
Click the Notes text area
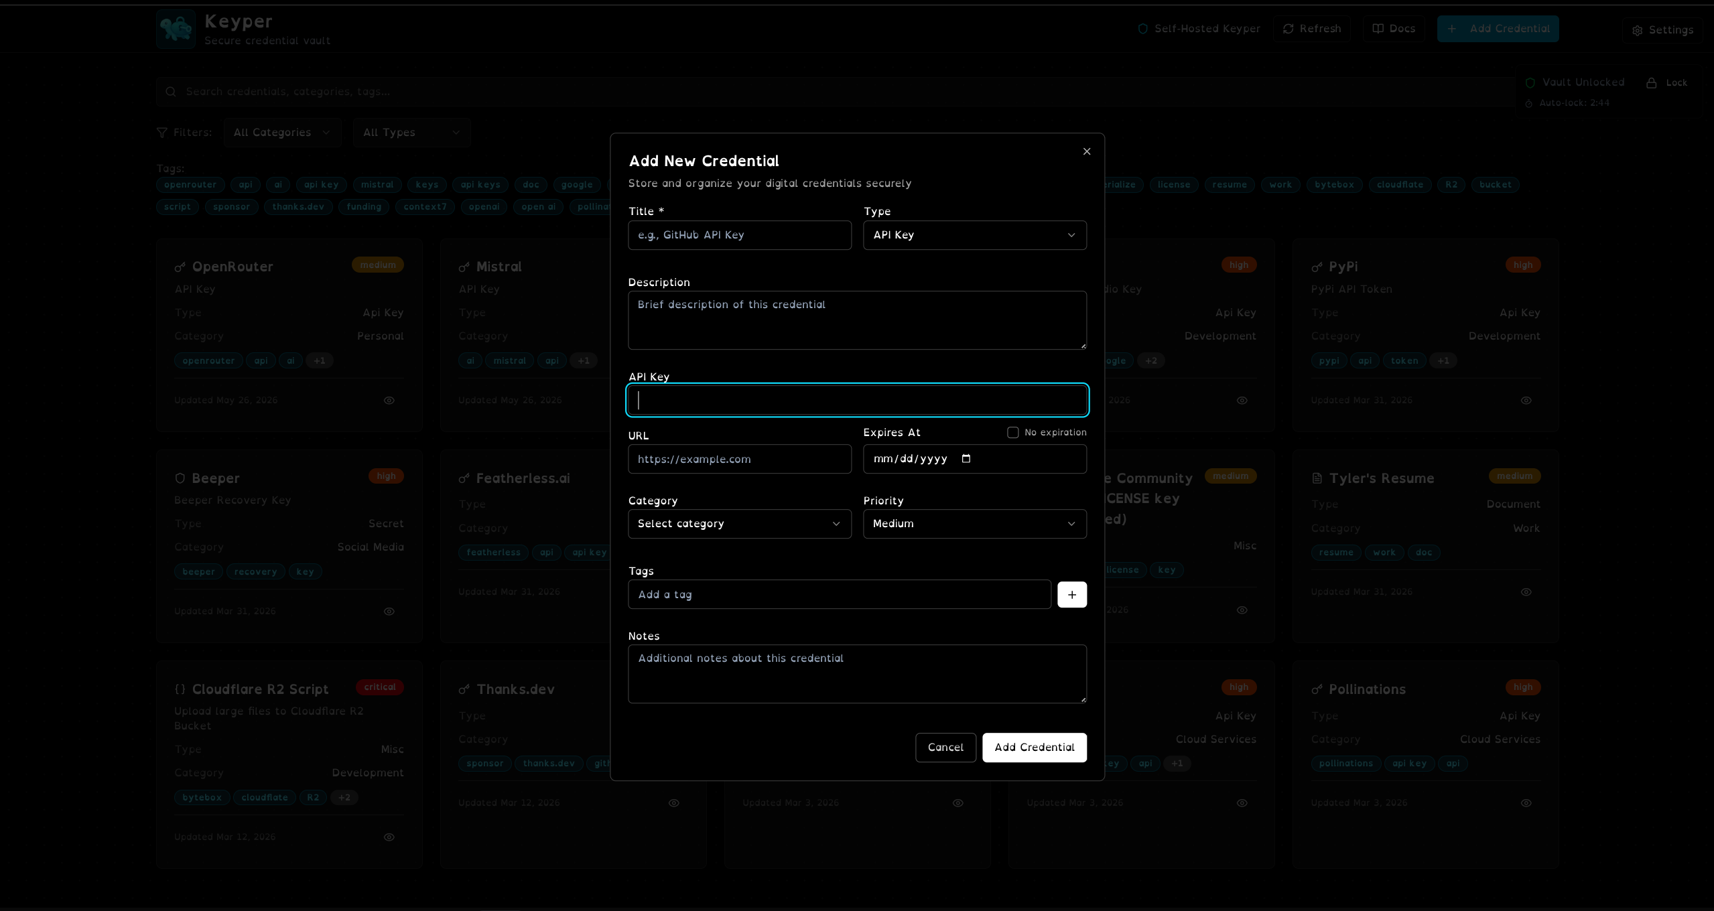[857, 674]
